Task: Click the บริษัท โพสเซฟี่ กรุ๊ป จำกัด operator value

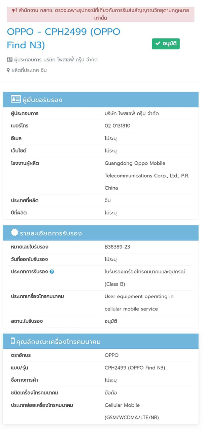Action: pos(132,113)
